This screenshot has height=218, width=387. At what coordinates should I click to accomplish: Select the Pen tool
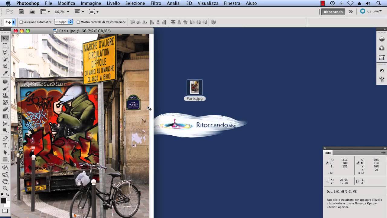(5, 139)
